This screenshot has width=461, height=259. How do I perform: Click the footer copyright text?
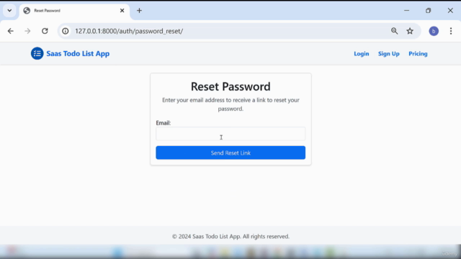click(x=230, y=237)
